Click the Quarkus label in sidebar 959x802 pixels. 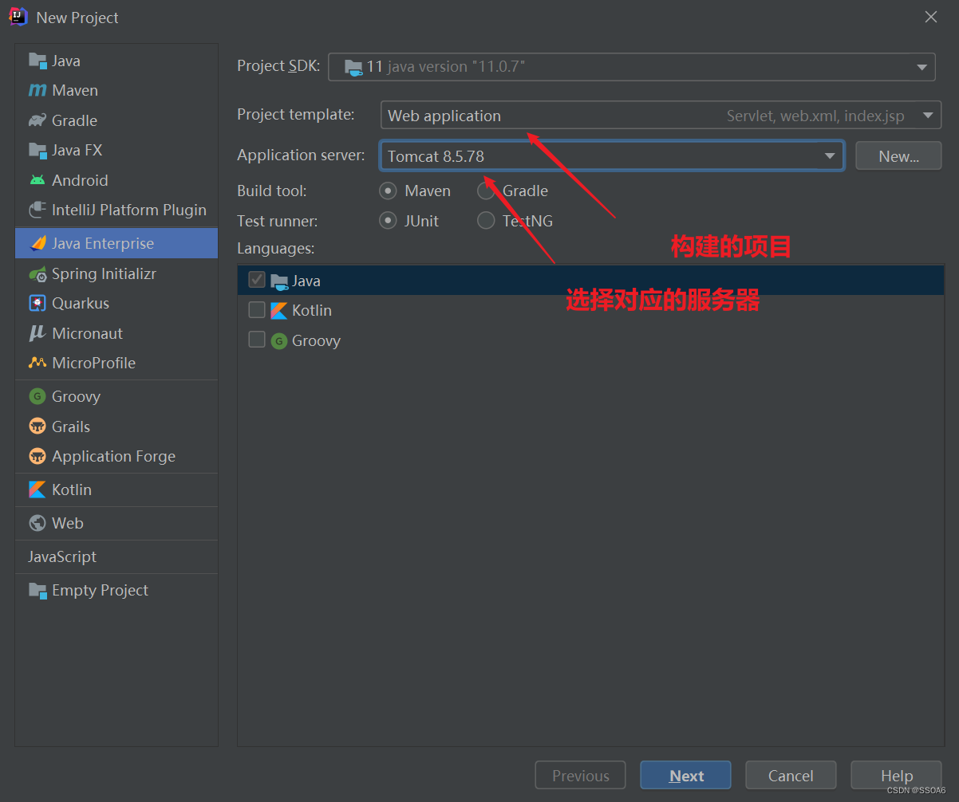pyautogui.click(x=81, y=303)
